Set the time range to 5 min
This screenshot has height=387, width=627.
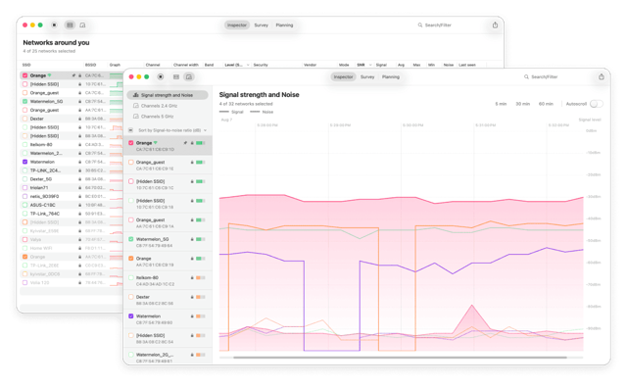pos(501,104)
